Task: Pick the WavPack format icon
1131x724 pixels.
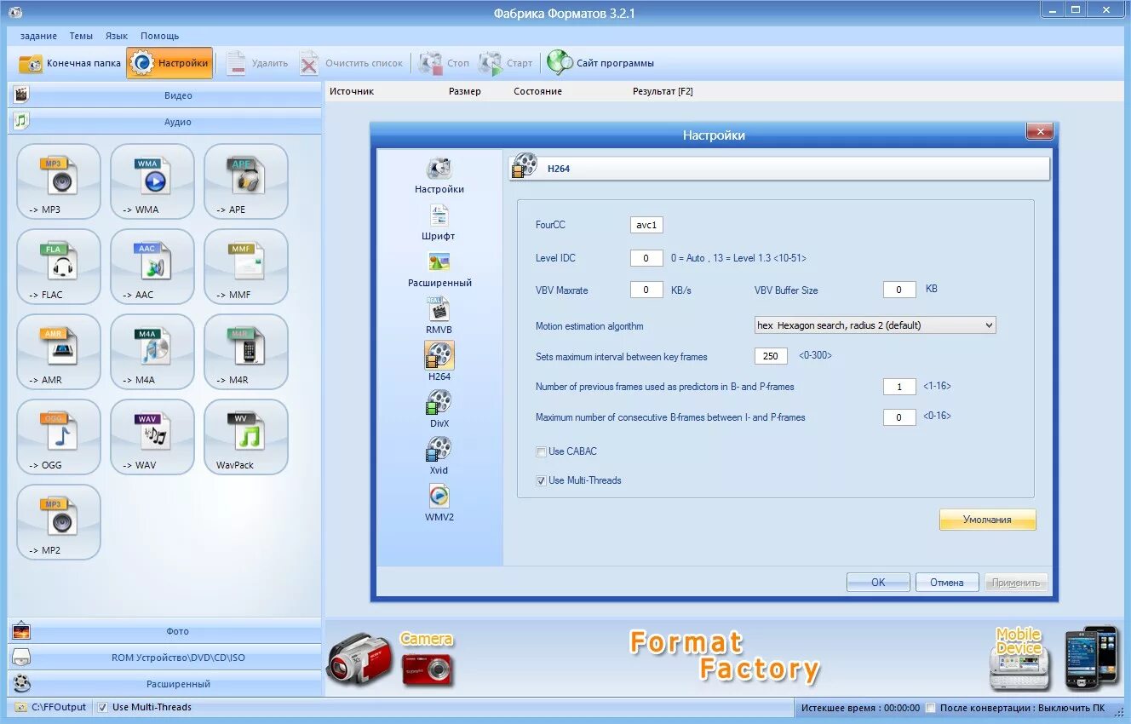Action: [246, 436]
